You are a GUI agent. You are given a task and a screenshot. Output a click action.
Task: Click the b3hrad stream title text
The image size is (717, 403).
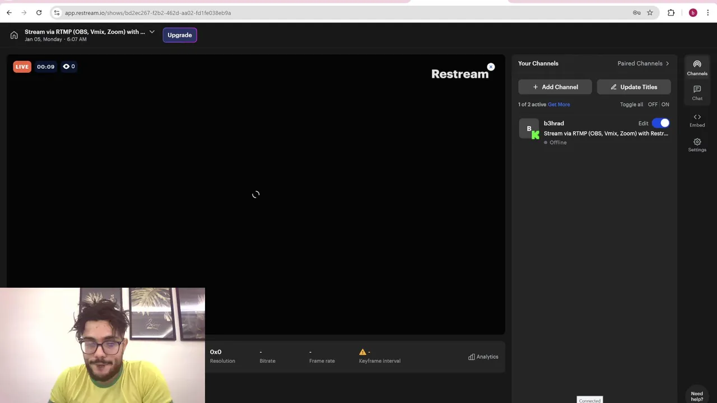pyautogui.click(x=606, y=134)
